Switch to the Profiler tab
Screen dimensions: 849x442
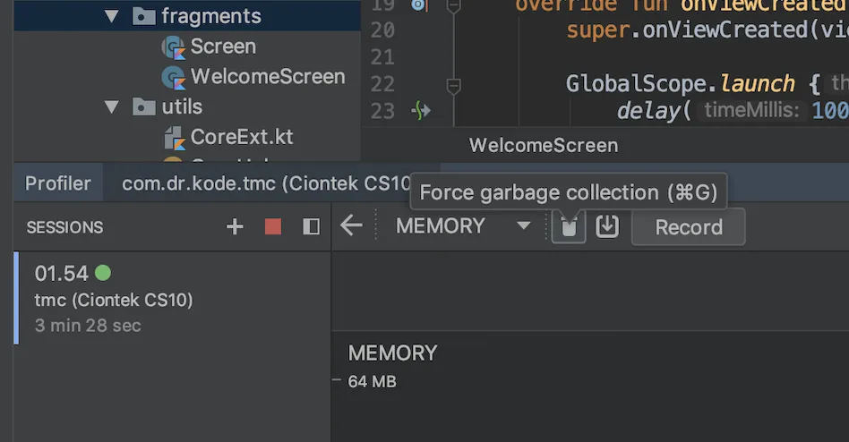(58, 183)
